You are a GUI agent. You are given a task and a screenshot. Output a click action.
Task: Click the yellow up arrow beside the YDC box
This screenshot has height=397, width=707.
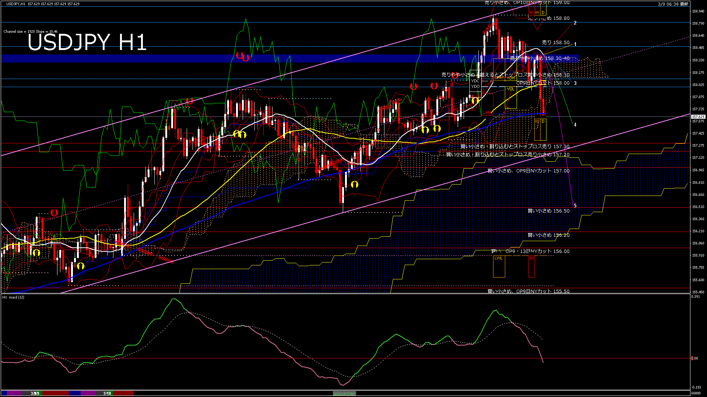coord(475,100)
